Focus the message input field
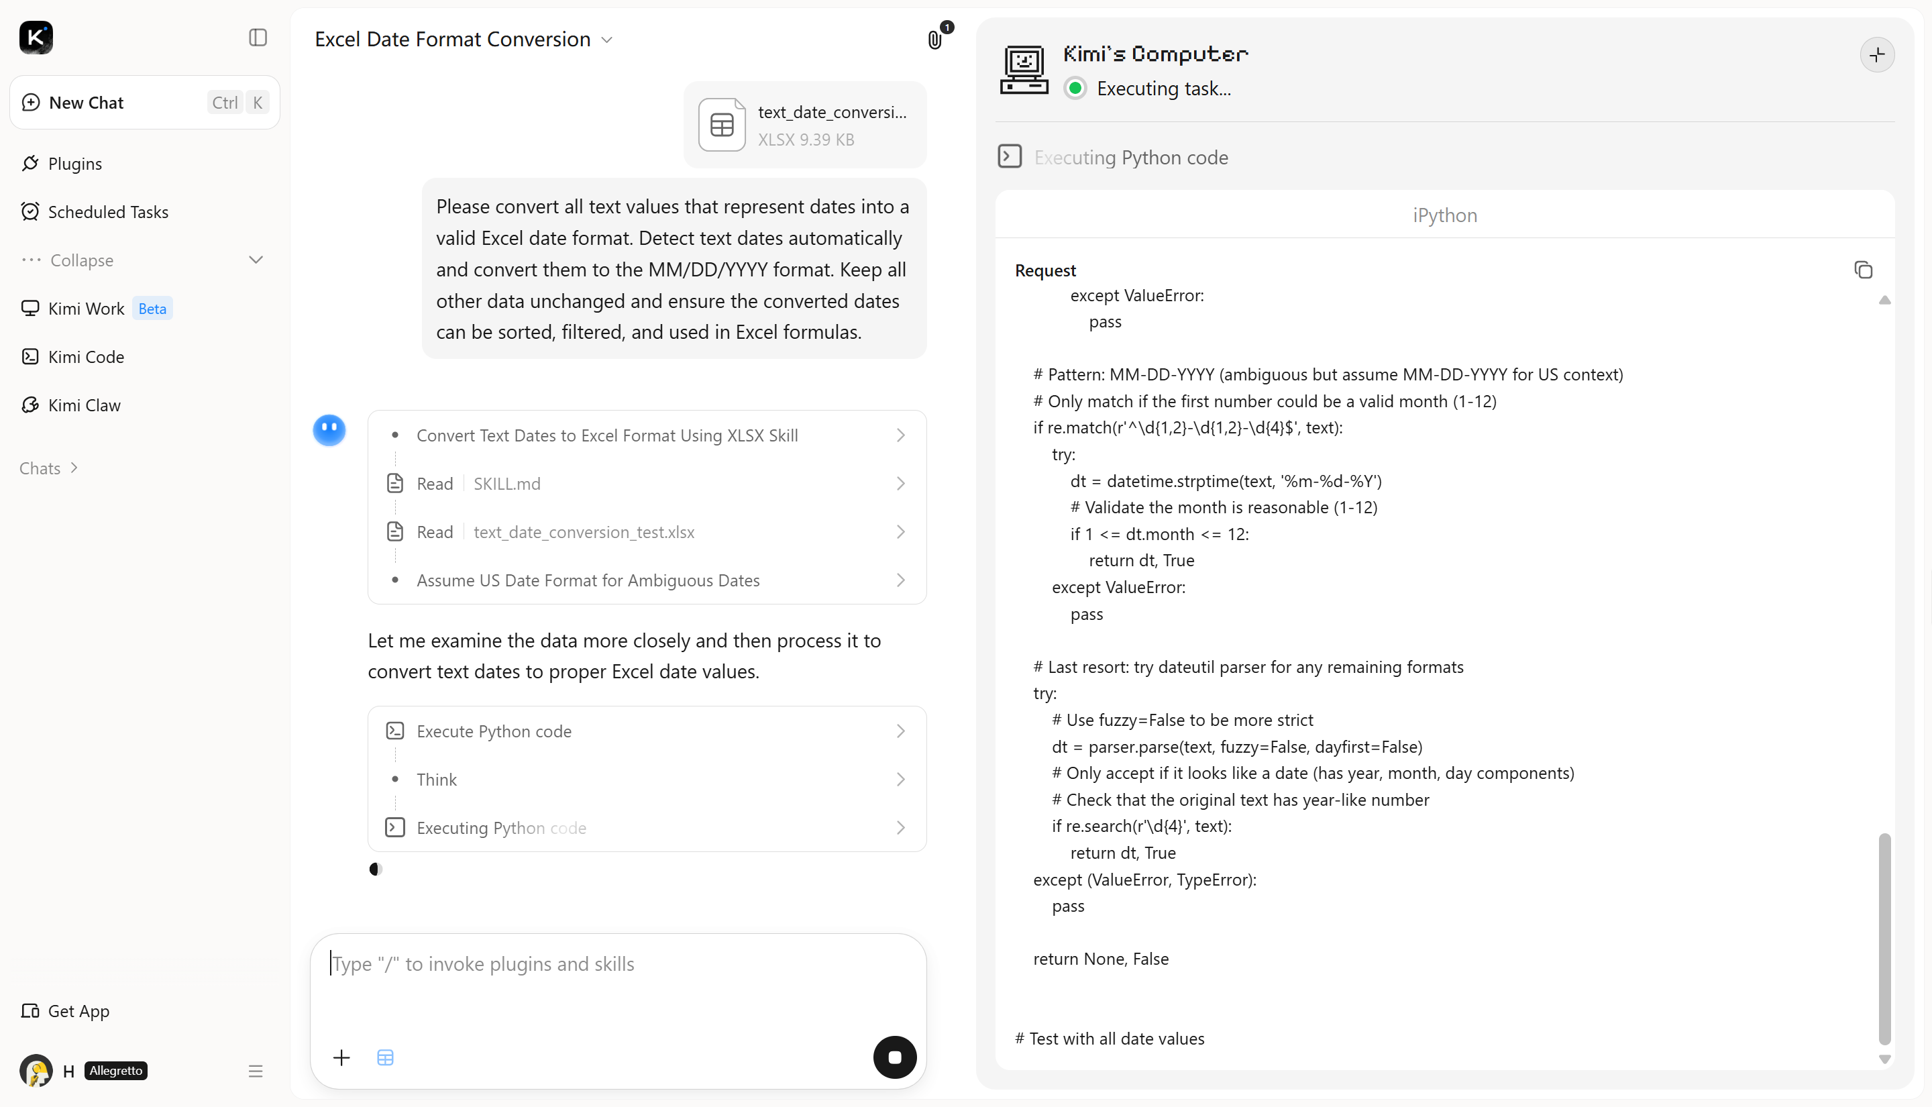Screen dimensions: 1932x1107 point(618,981)
